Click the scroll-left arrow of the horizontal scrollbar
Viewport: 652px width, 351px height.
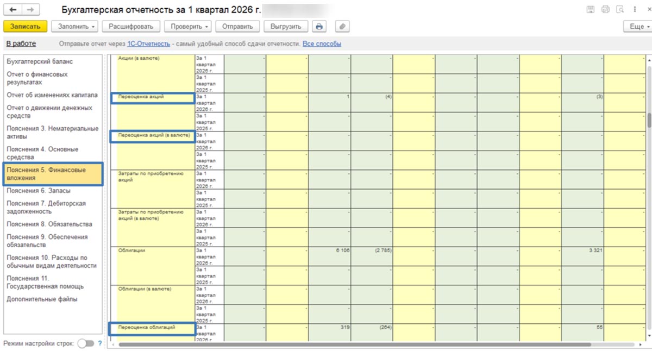[112, 344]
